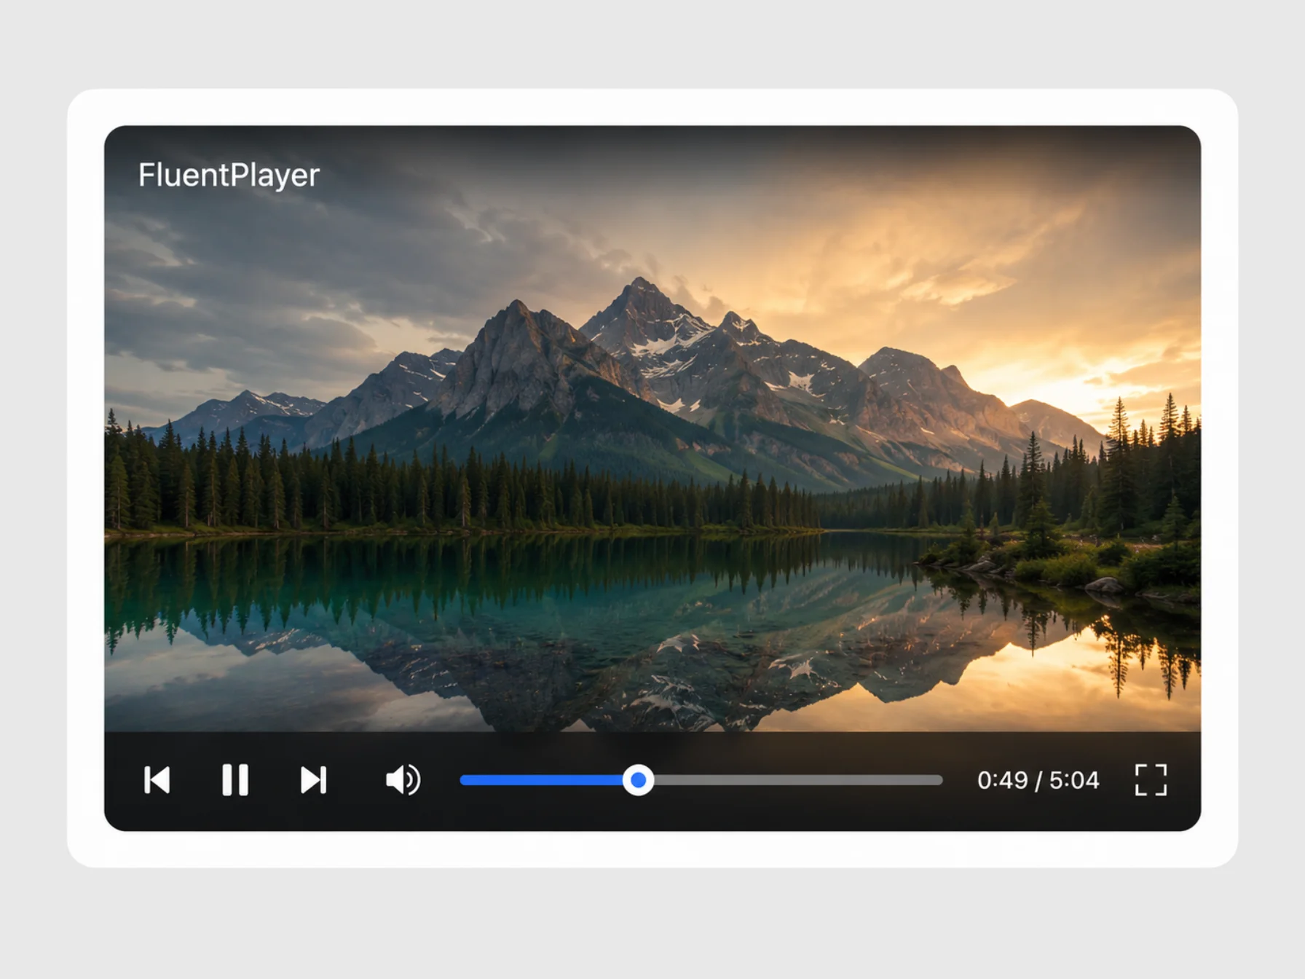Skip to the next track

(314, 780)
